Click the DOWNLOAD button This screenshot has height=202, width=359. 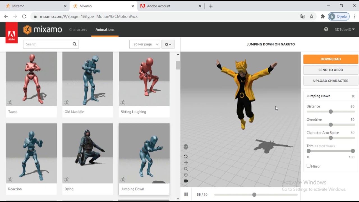[331, 59]
